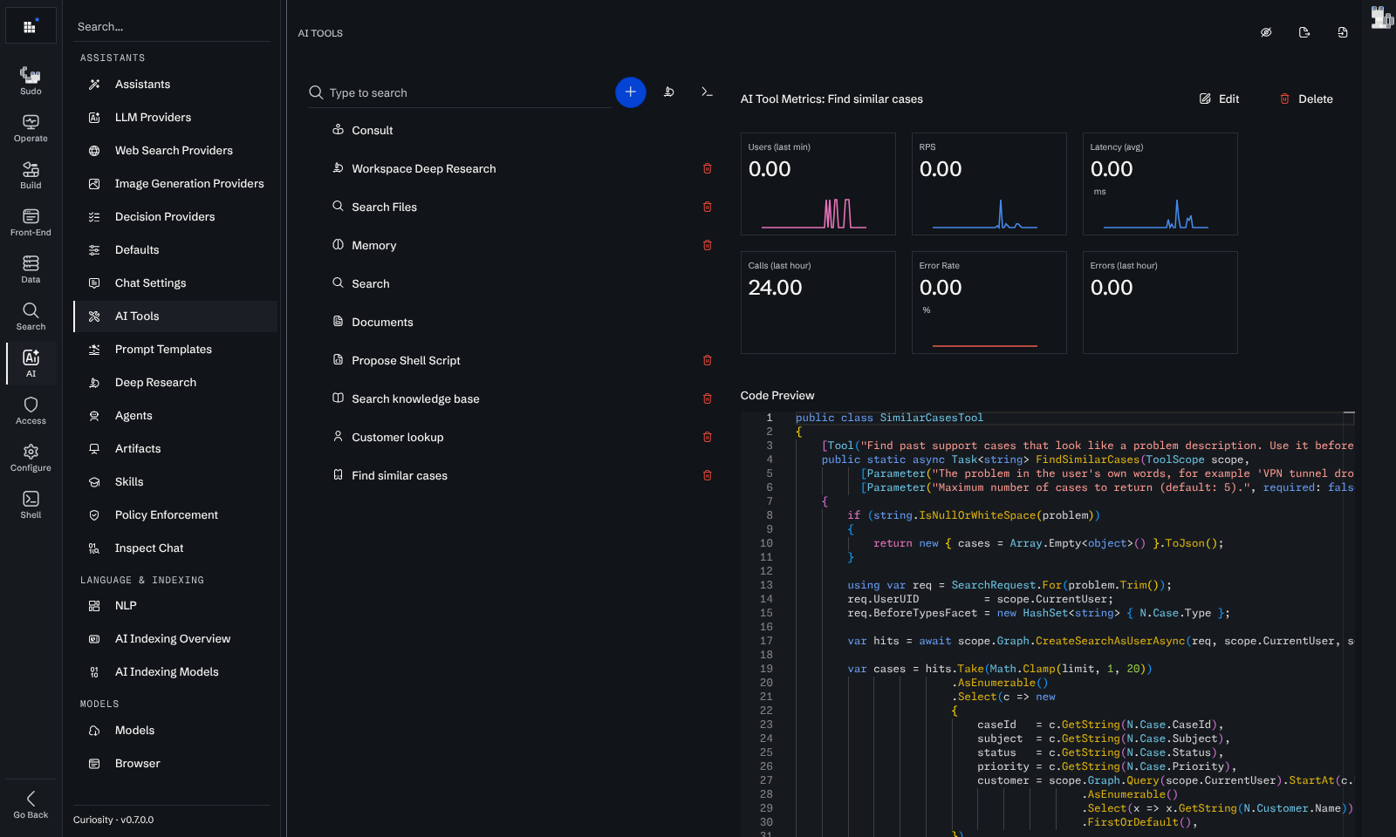
Task: Click the deep research icon next to plus
Action: click(x=669, y=92)
